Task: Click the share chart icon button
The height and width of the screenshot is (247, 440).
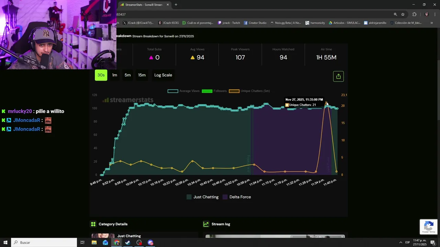Action: click(338, 76)
